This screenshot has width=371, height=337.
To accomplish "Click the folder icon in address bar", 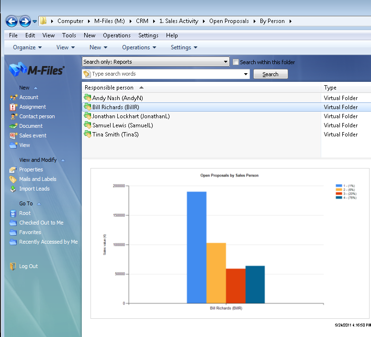I will pyautogui.click(x=43, y=21).
